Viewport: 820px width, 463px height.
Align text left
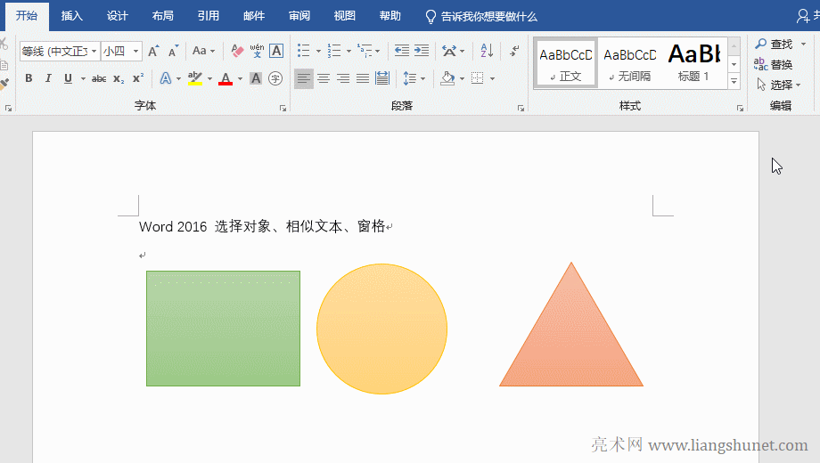[303, 78]
